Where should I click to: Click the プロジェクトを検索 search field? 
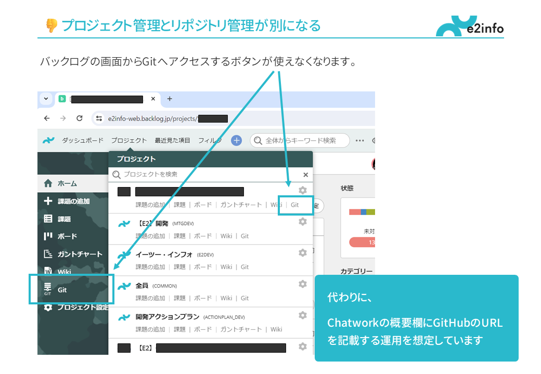pyautogui.click(x=208, y=175)
